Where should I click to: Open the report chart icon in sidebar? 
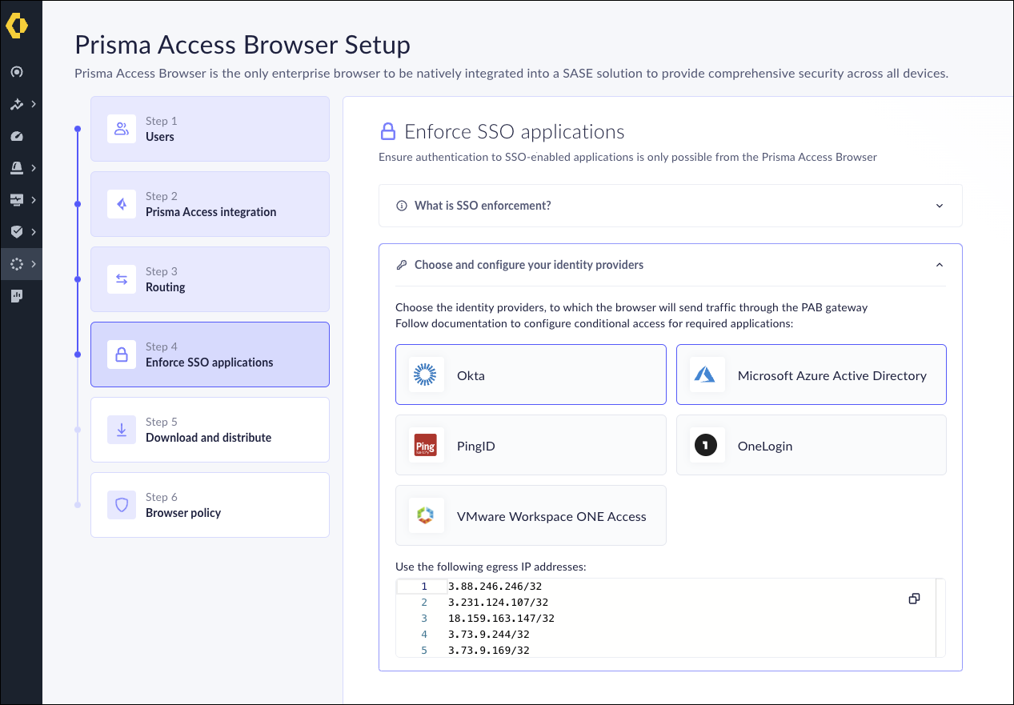[17, 296]
